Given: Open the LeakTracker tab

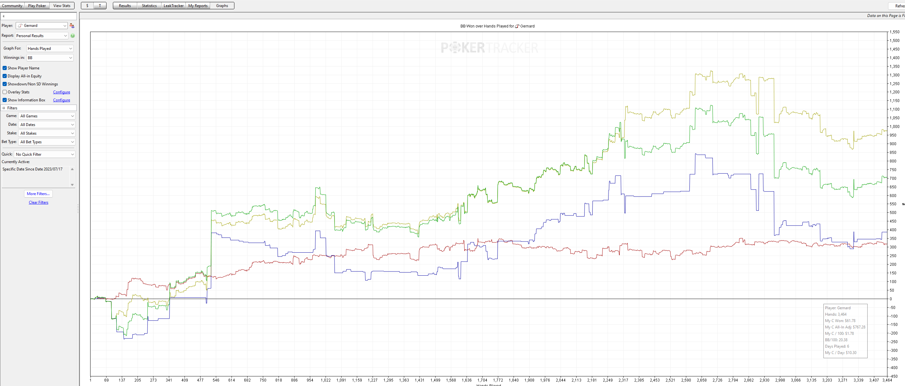Looking at the screenshot, I should click(x=174, y=6).
